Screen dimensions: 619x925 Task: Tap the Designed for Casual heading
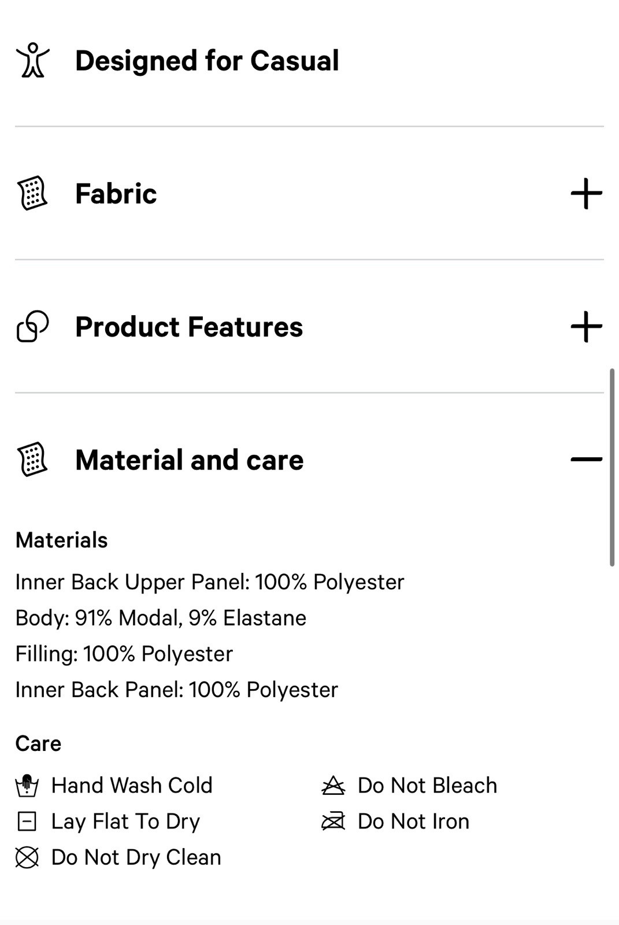[207, 61]
